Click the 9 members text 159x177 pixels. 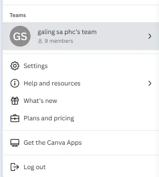59,41
